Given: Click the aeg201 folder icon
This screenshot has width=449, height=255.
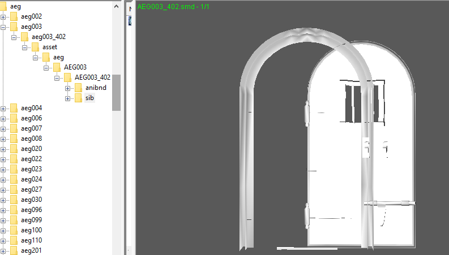Looking at the screenshot, I should pos(14,250).
